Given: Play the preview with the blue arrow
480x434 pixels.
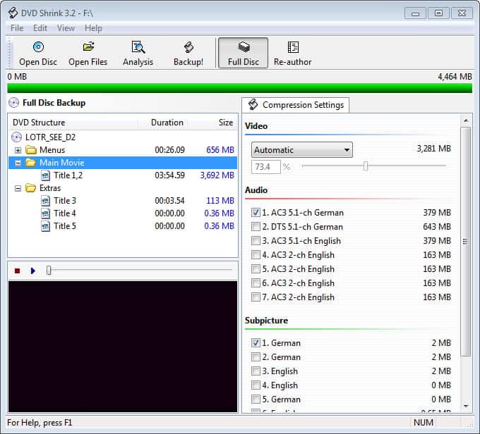Looking at the screenshot, I should tap(33, 271).
